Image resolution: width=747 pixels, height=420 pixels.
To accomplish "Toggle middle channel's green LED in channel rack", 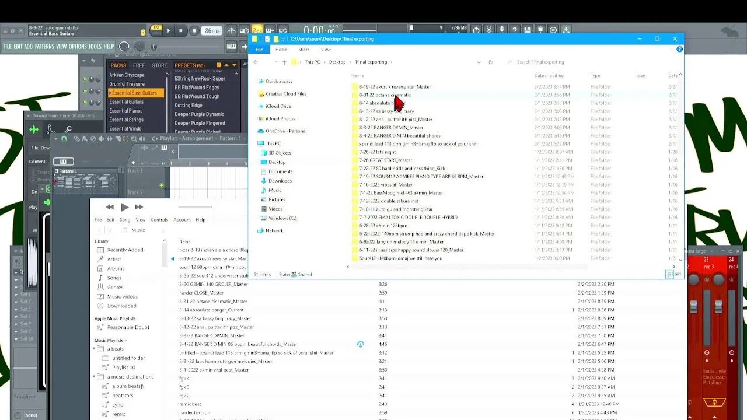I will tap(85, 91).
